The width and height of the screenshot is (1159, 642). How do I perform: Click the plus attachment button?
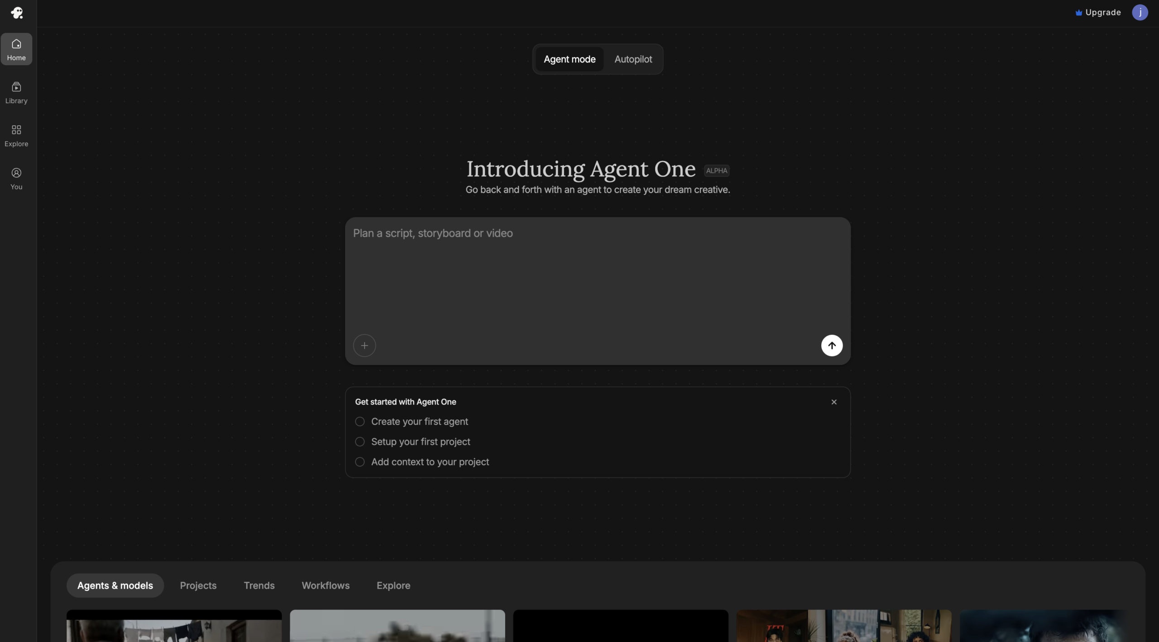(364, 346)
